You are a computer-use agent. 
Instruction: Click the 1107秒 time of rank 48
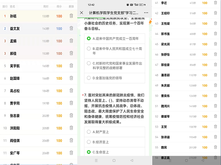click(x=193, y=75)
